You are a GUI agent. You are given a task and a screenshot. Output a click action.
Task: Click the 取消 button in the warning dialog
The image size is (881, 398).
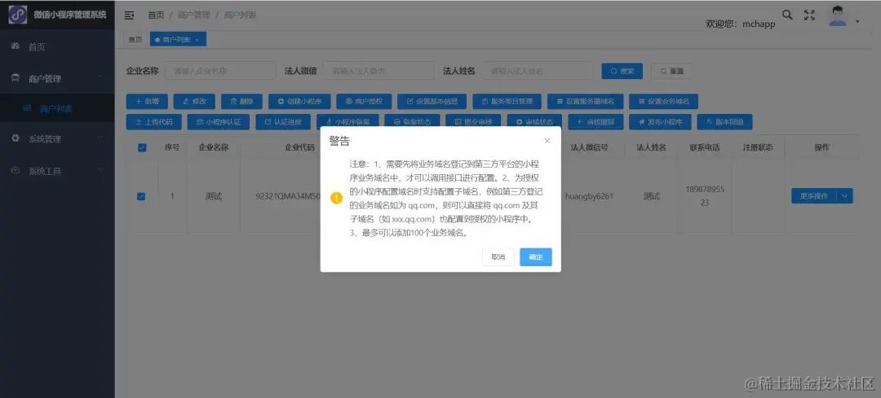[498, 256]
